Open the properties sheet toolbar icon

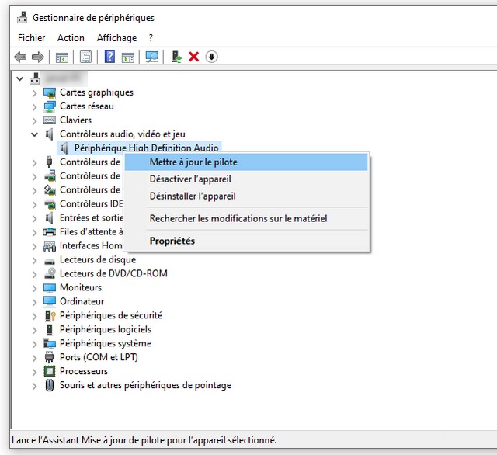[x=85, y=57]
